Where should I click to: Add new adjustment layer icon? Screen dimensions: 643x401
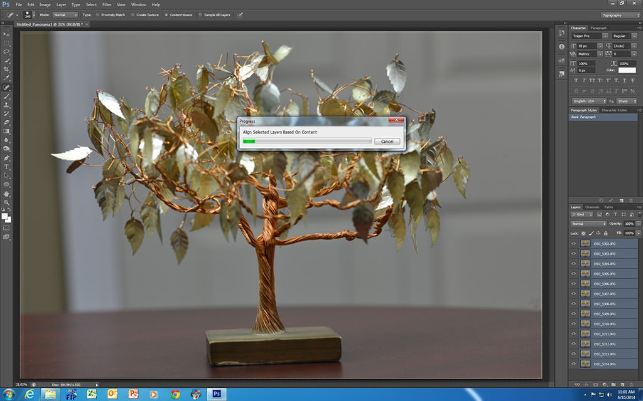point(605,384)
